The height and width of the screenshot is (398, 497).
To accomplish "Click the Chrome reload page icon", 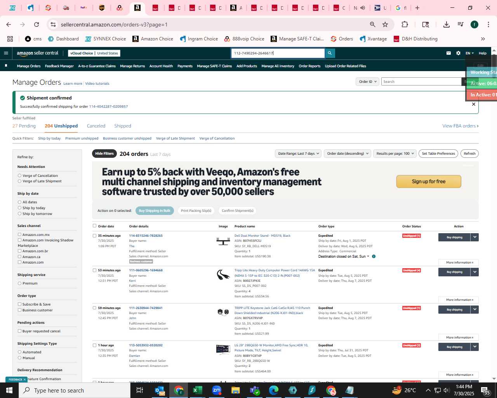I will [36, 24].
